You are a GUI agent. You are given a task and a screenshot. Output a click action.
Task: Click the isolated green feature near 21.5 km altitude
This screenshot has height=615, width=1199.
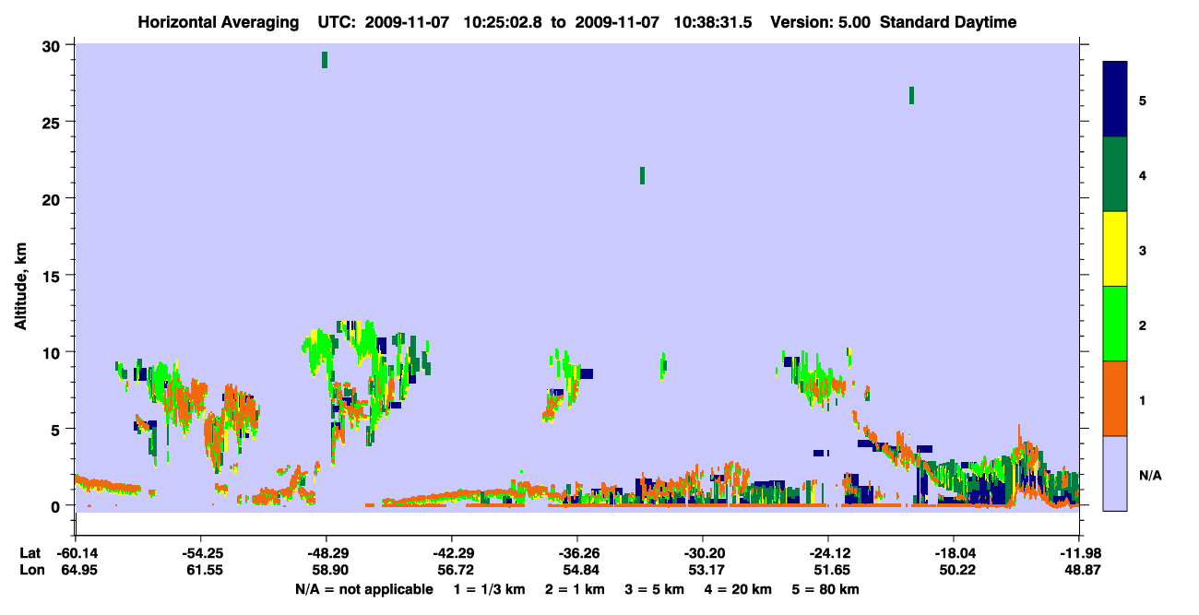642,175
